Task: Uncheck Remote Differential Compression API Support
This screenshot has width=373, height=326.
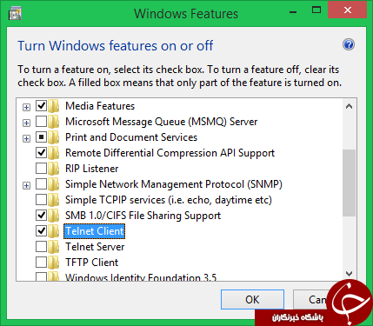Action: pyautogui.click(x=41, y=153)
